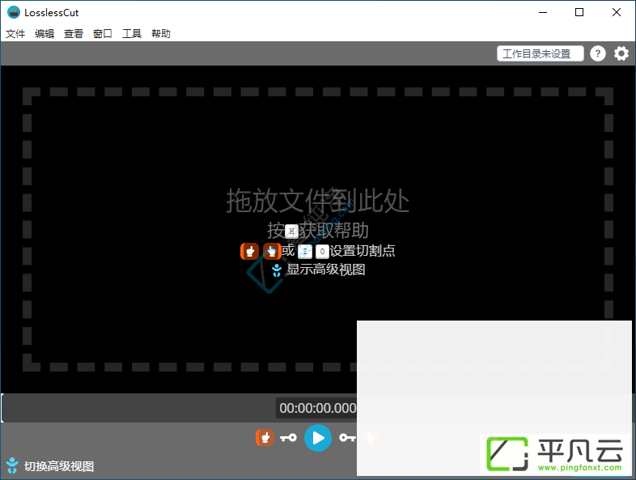Open the 编辑 menu
The width and height of the screenshot is (636, 480).
pyautogui.click(x=45, y=34)
